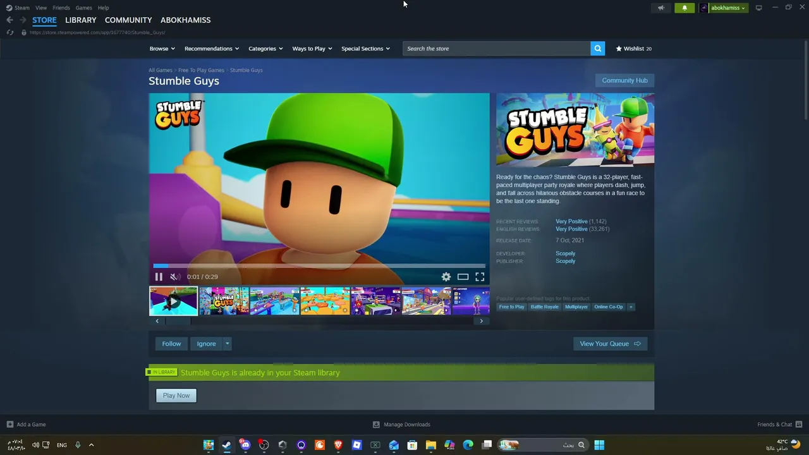
Task: Open Microsoft Edge from the taskbar
Action: [x=468, y=445]
